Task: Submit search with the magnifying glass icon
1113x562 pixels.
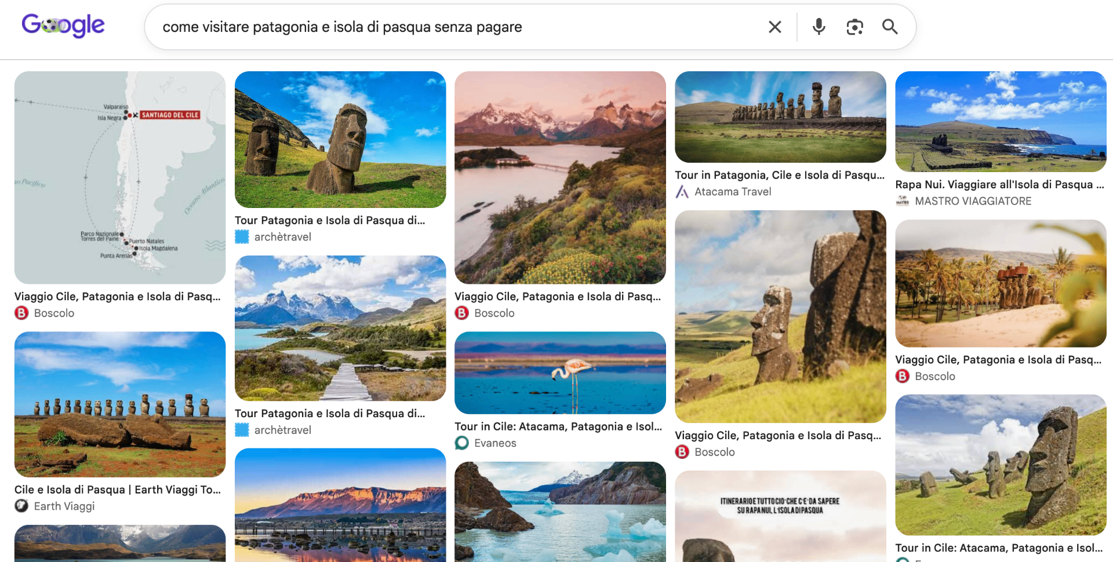Action: pyautogui.click(x=890, y=27)
